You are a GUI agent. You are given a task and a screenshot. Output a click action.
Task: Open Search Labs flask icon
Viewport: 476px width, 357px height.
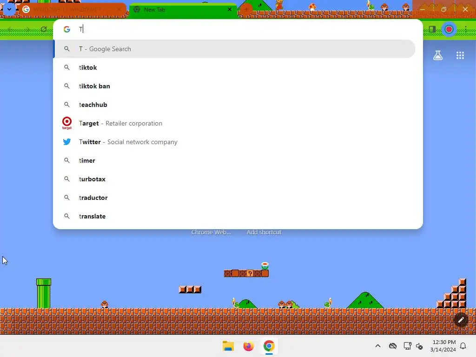point(438,55)
